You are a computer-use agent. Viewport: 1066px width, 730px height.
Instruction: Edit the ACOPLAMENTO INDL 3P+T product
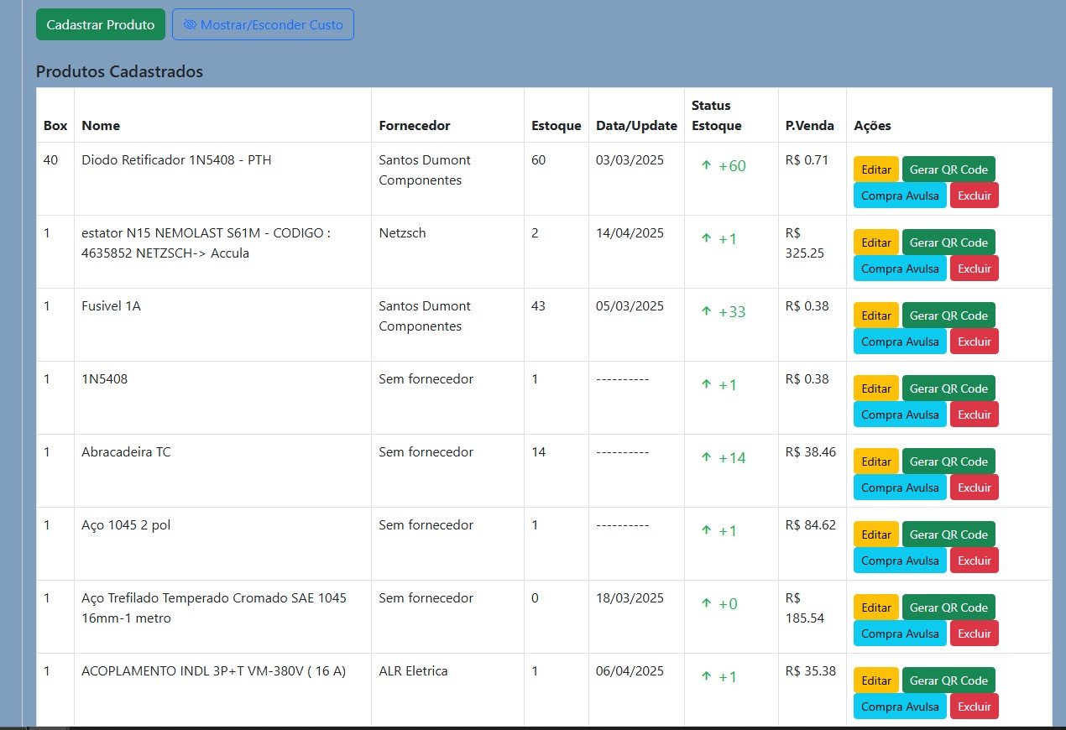point(876,680)
